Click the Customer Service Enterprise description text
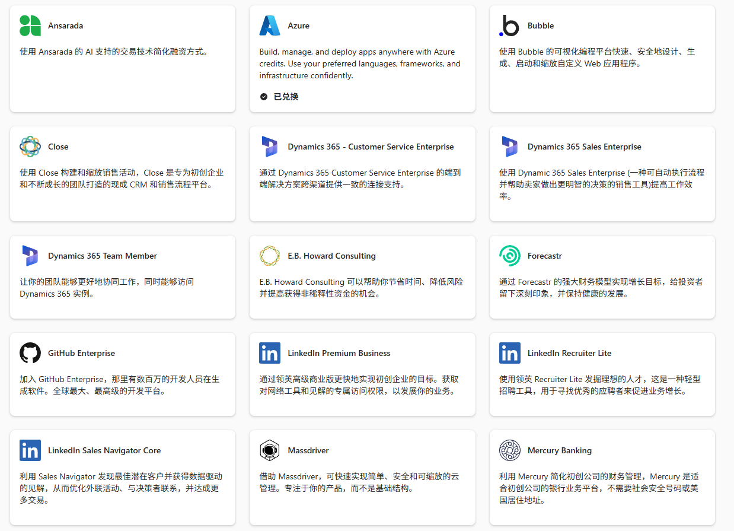Viewport: 734px width, 531px height. (x=360, y=179)
